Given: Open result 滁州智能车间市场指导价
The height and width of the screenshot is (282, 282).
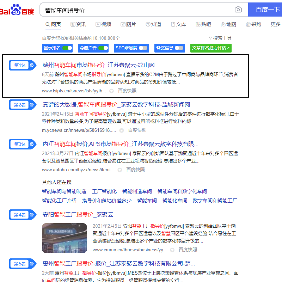Looking at the screenshot, I should (98, 65).
